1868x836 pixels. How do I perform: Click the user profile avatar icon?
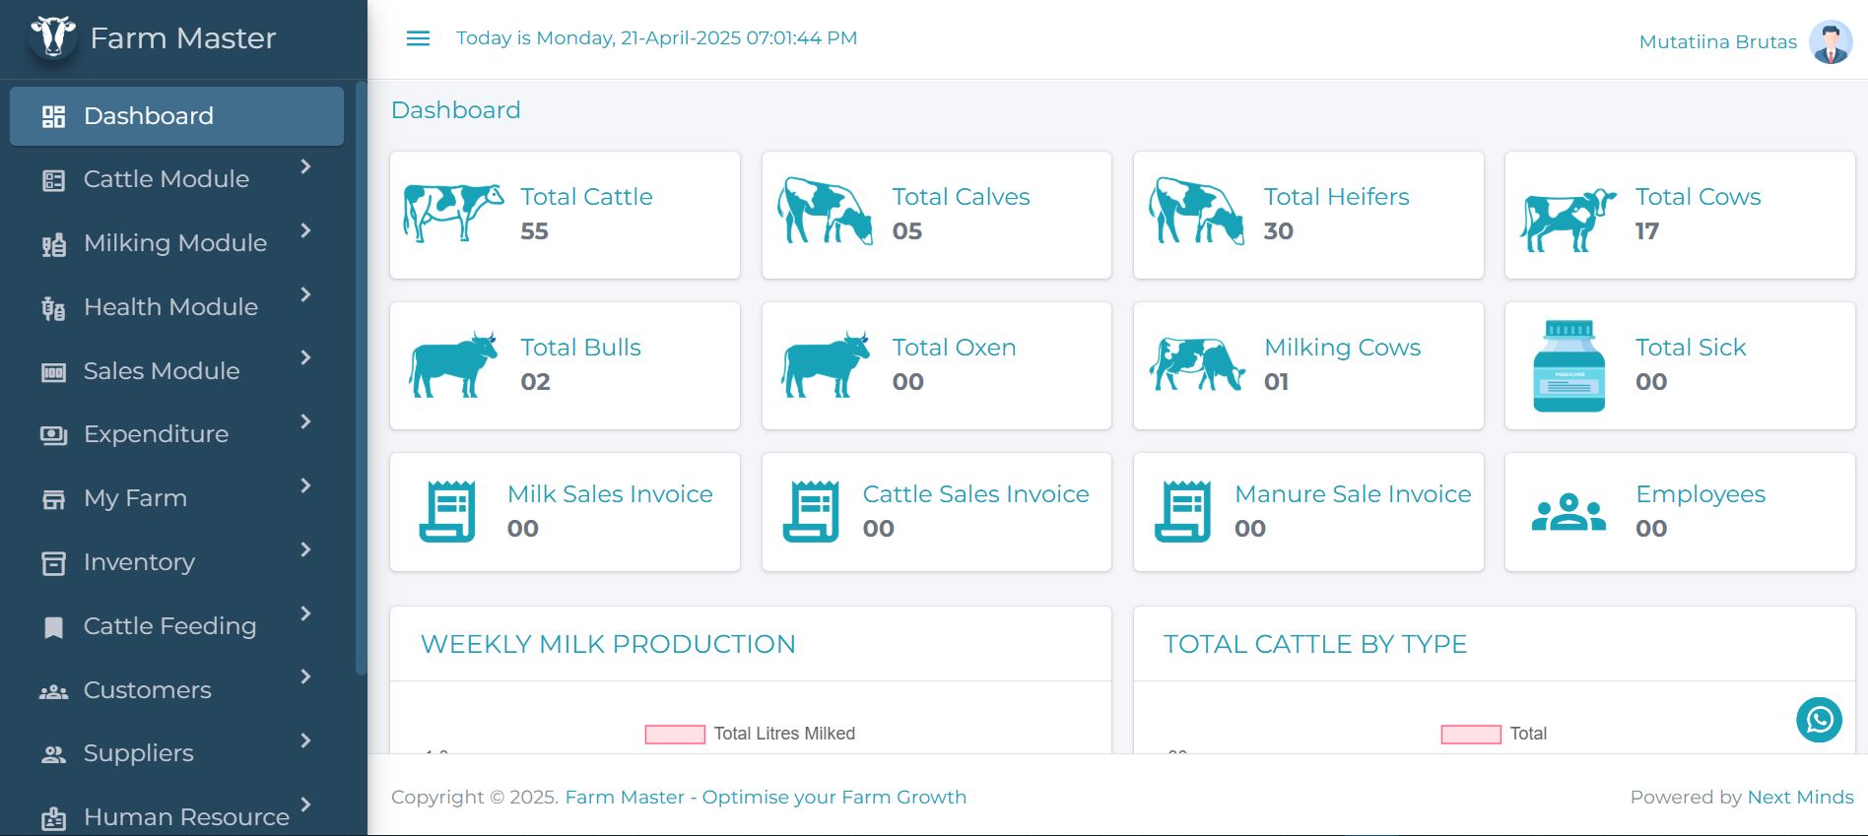tap(1831, 42)
